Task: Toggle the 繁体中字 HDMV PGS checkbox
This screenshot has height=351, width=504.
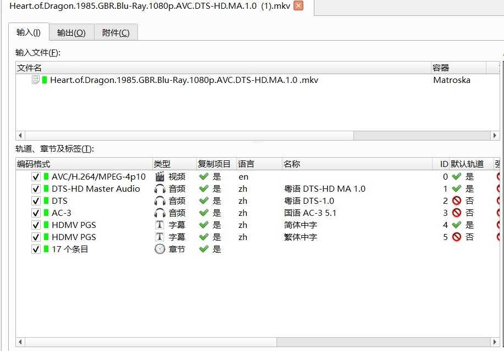Action: click(36, 237)
